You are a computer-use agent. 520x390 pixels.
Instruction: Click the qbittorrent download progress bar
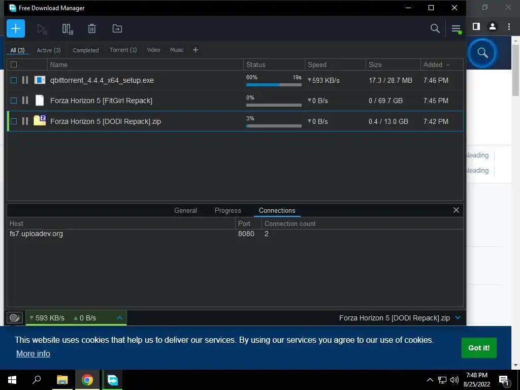pos(274,85)
